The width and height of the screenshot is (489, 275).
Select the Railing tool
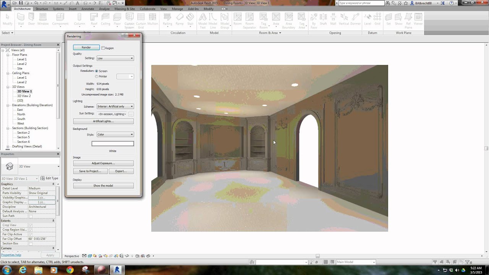pos(167,19)
